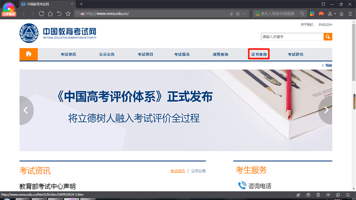Viewport: 356px width, 200px height.
Task: Click the zoom magnifier in status bar
Action: point(348,195)
